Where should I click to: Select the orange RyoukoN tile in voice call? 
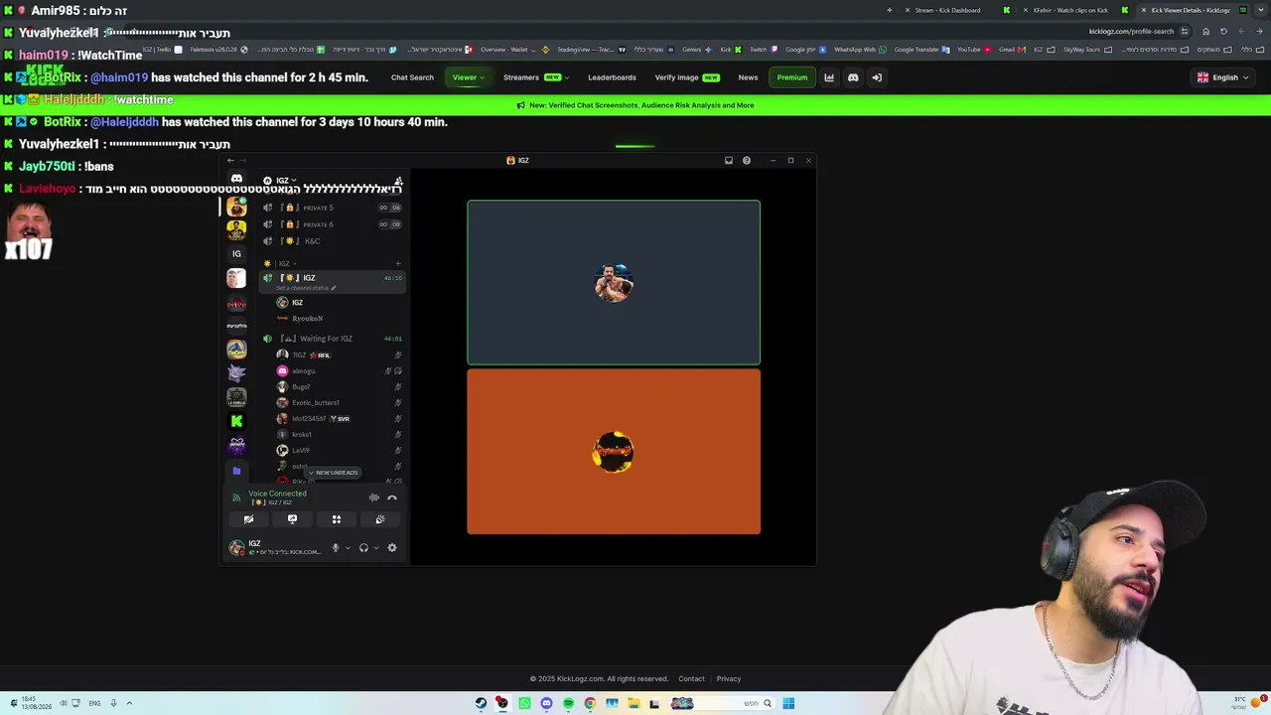point(614,452)
